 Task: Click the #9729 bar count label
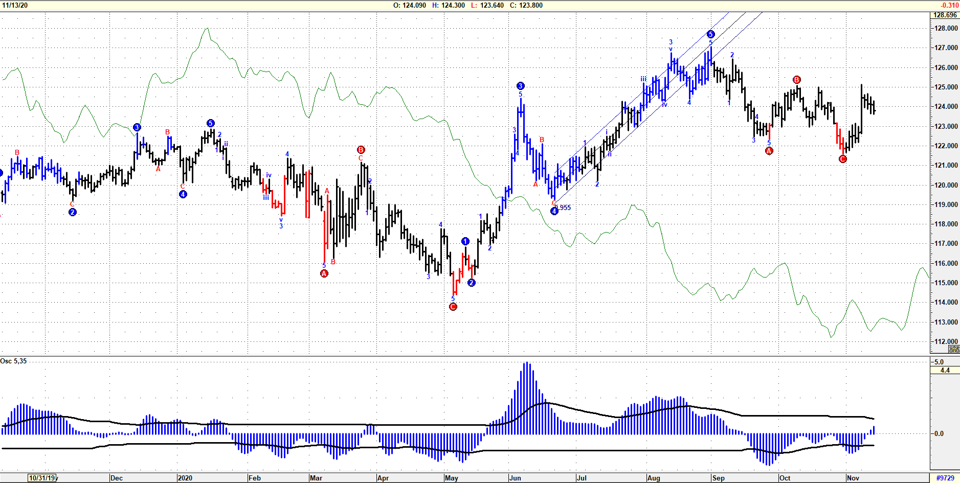tap(945, 478)
